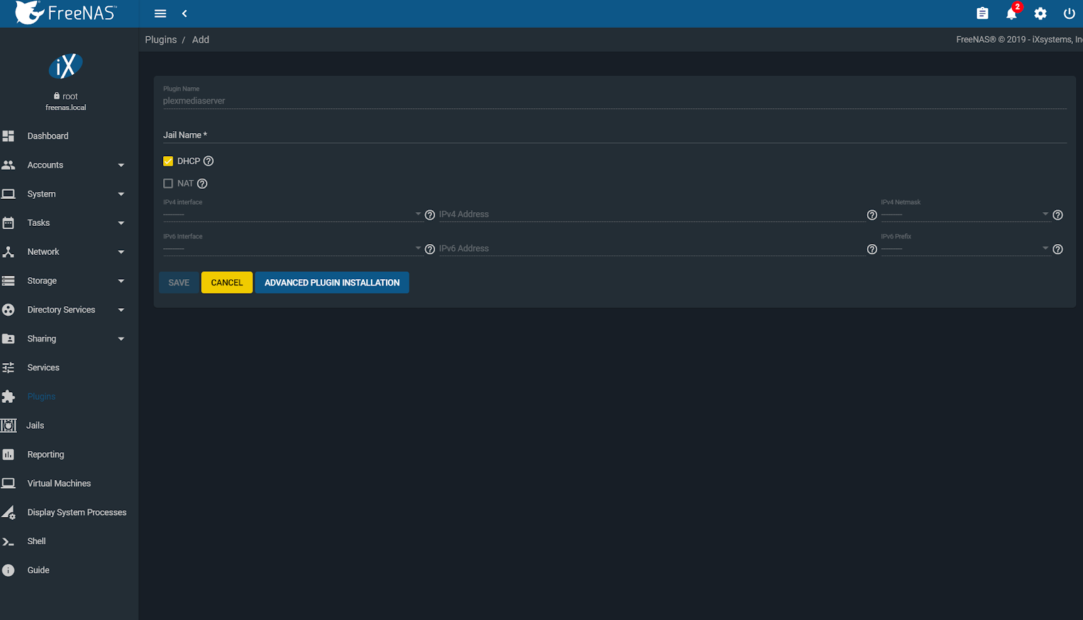The image size is (1083, 620).
Task: Click the Shell prompt icon
Action: pos(8,542)
